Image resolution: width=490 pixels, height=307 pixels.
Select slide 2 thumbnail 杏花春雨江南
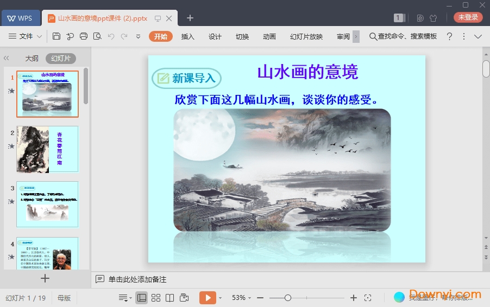click(x=47, y=149)
